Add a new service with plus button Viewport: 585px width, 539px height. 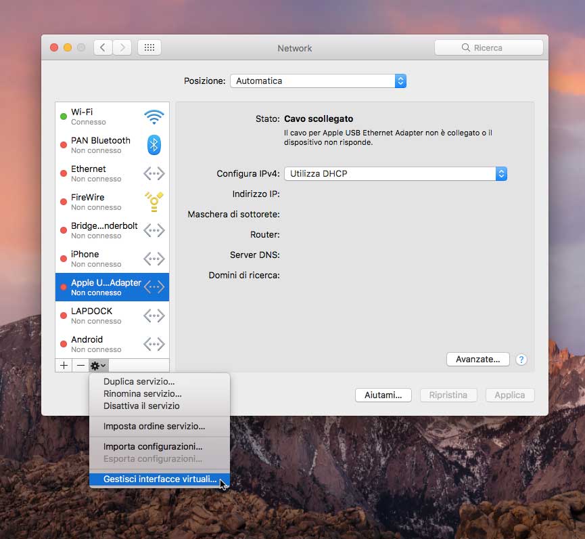[64, 365]
